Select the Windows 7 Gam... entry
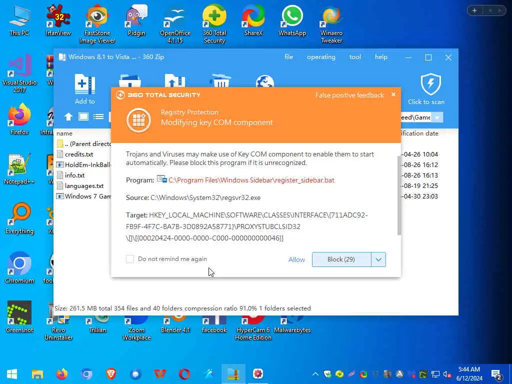Viewport: 512px width, 384px height. [x=83, y=196]
